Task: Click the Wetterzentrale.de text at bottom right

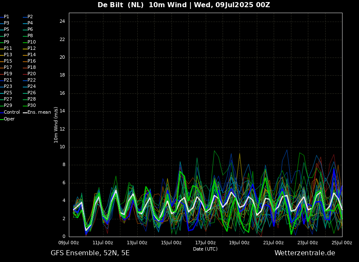Action: [x=305, y=253]
